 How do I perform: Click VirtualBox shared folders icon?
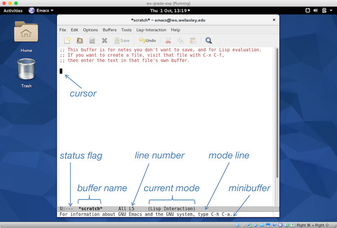(x=262, y=225)
